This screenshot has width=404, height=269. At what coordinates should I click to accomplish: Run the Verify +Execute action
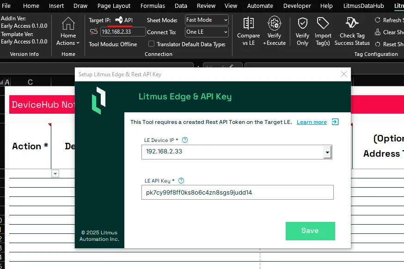(x=274, y=31)
